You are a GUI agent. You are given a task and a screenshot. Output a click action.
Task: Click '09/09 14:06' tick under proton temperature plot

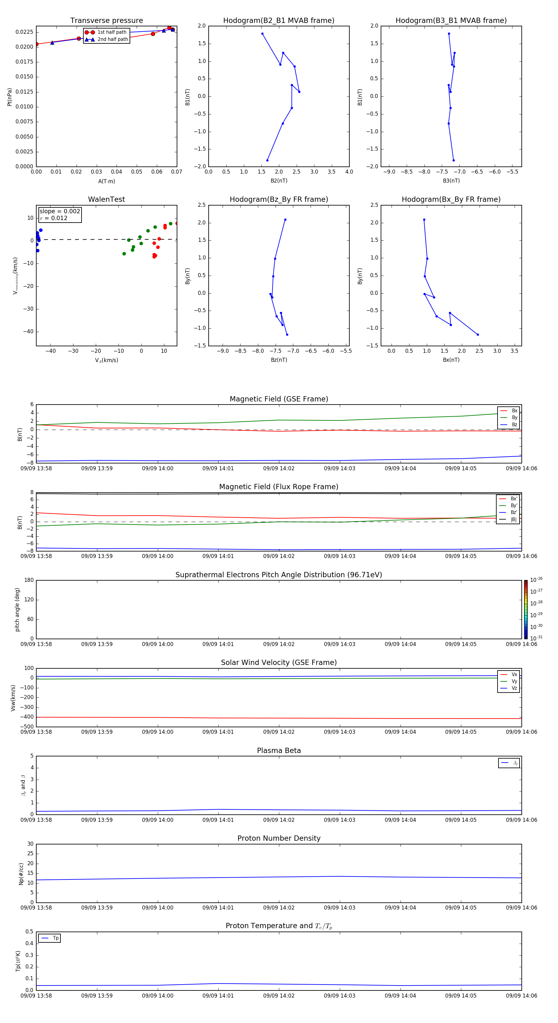[x=521, y=996]
